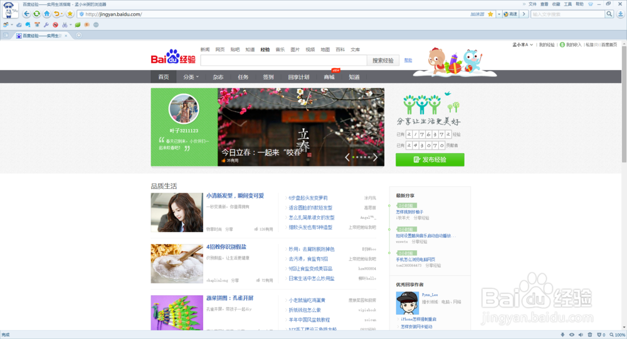The height and width of the screenshot is (339, 627).
Task: Click the red ad-block icon in toolbar
Action: point(55,25)
